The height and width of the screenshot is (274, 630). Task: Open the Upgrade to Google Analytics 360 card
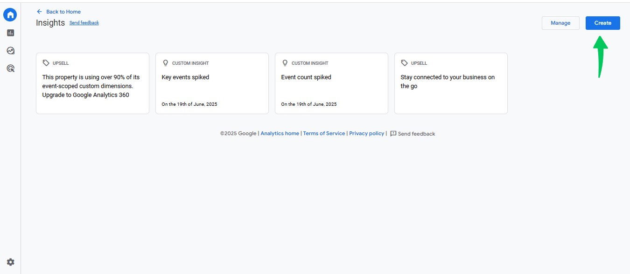tap(92, 83)
